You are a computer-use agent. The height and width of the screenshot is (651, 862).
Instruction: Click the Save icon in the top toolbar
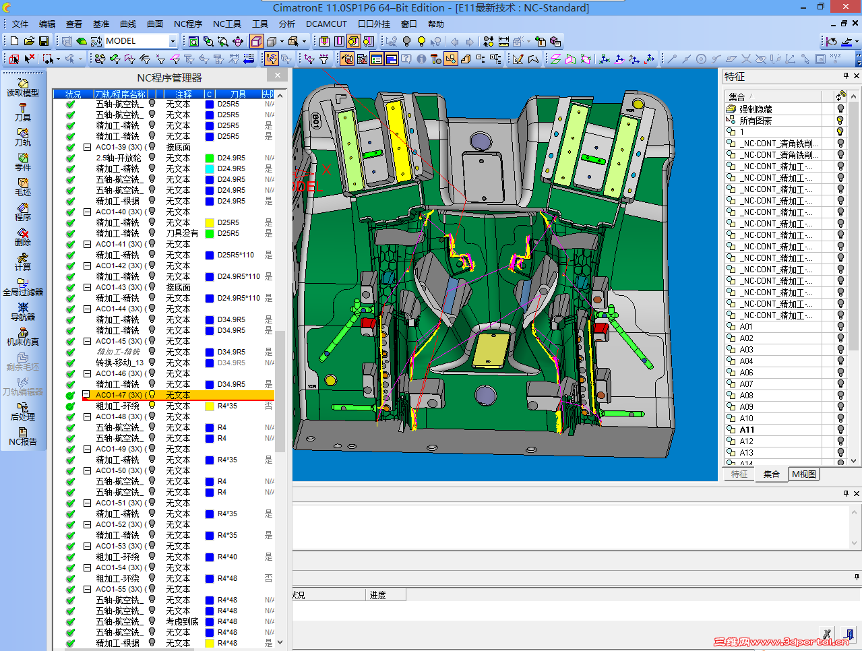click(44, 41)
